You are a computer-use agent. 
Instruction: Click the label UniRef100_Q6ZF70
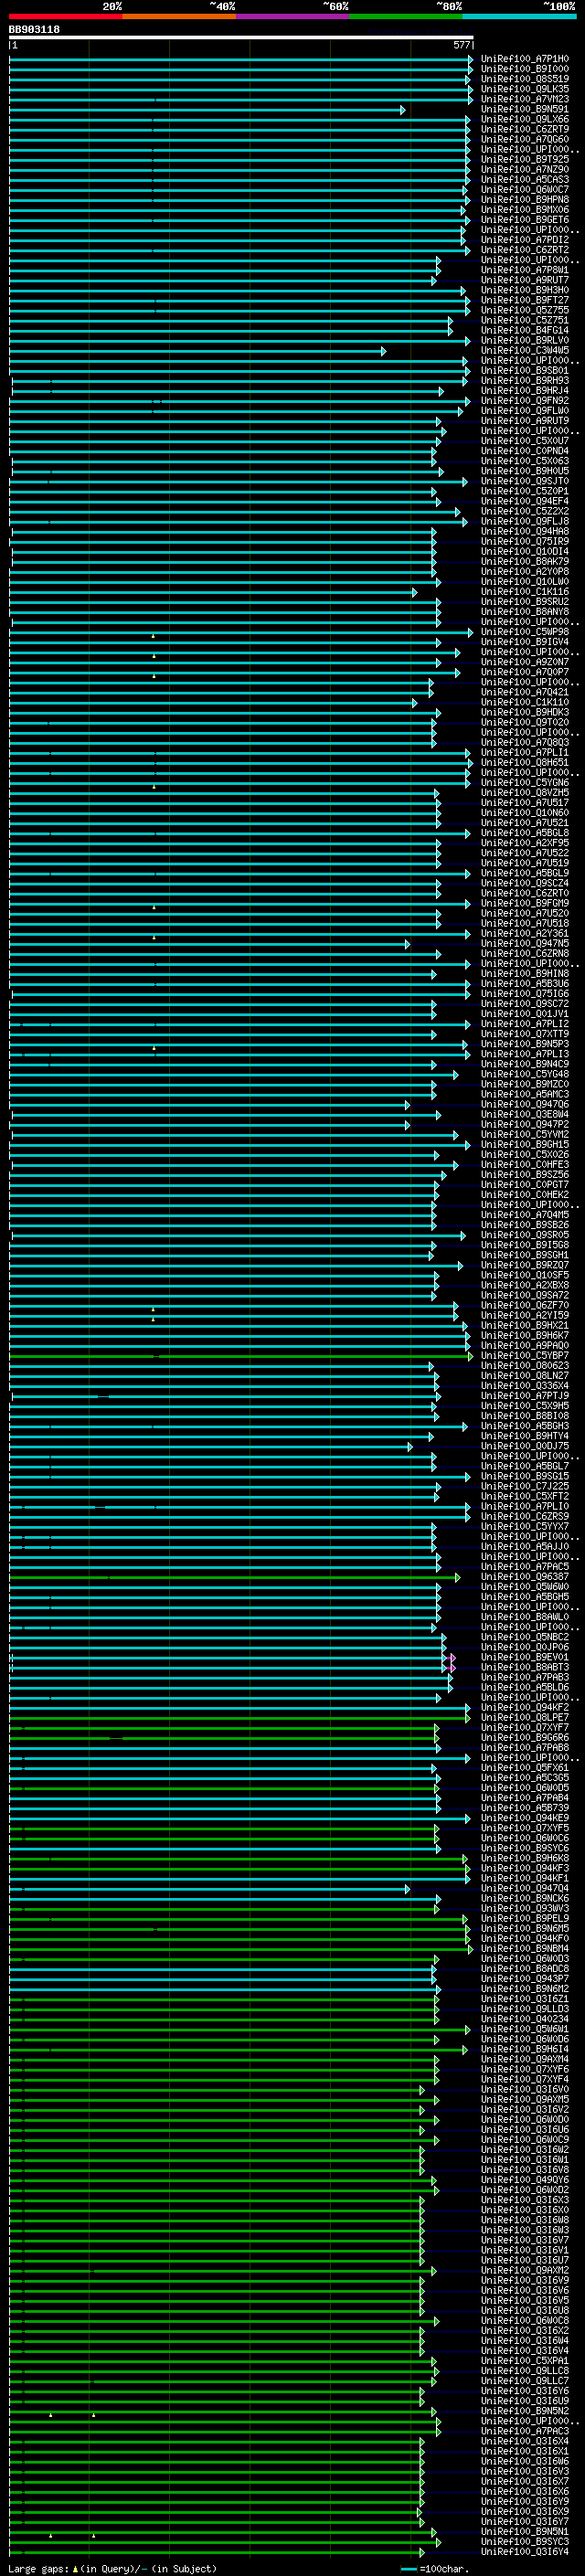click(525, 1305)
